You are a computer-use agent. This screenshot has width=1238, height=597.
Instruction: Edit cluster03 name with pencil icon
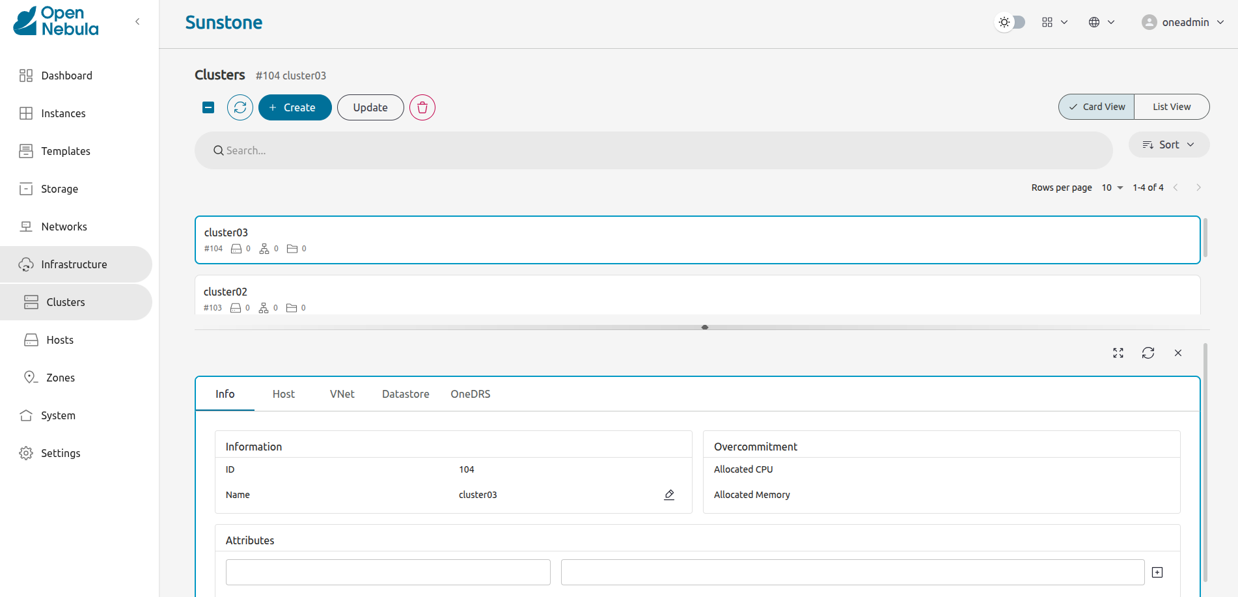(669, 495)
